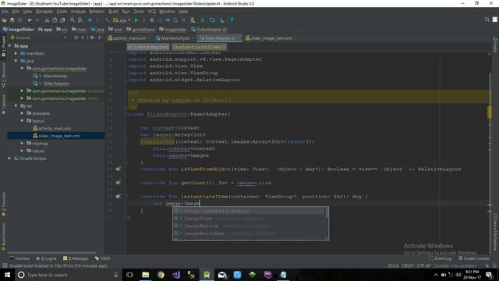Collapse the java folder

16,61
